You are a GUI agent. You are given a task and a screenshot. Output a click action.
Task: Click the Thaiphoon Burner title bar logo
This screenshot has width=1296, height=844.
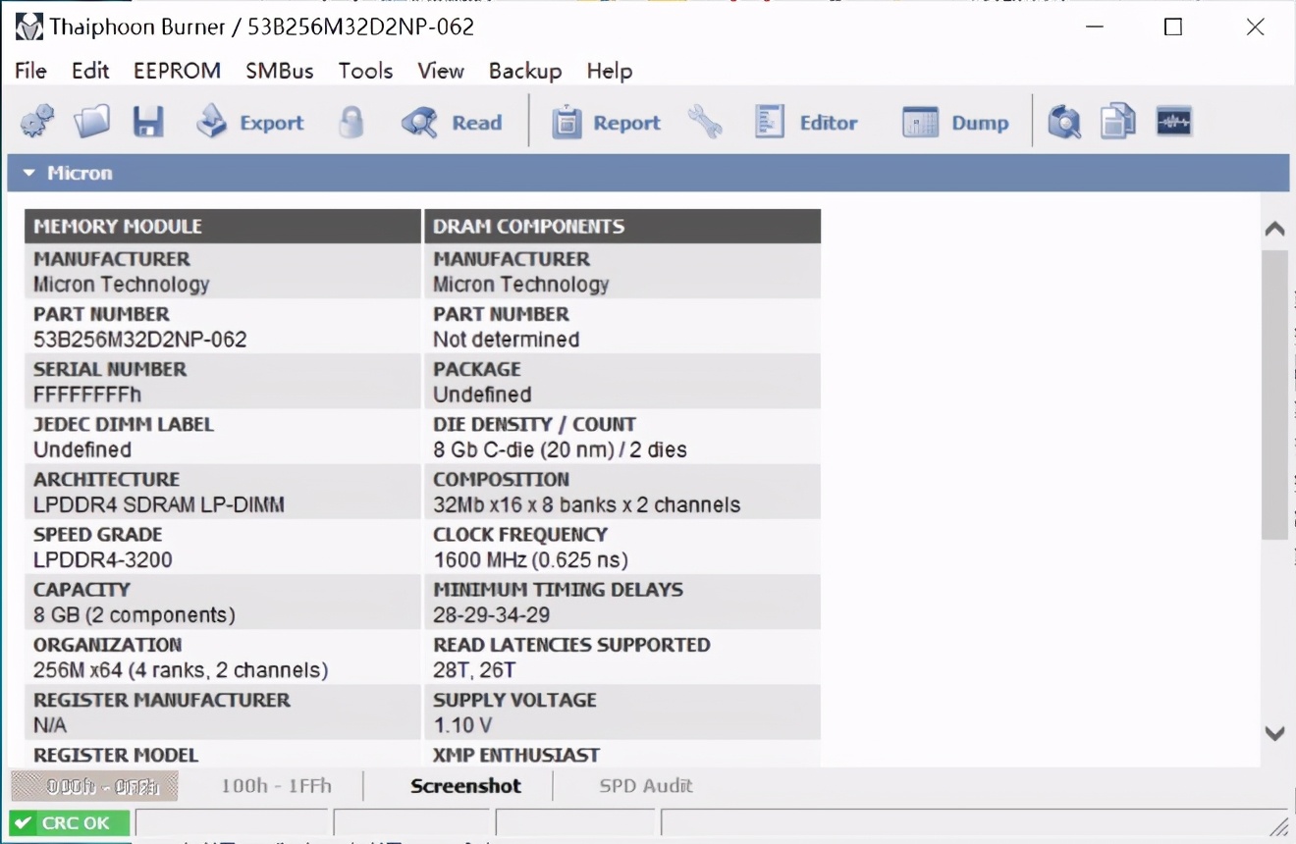click(x=29, y=26)
